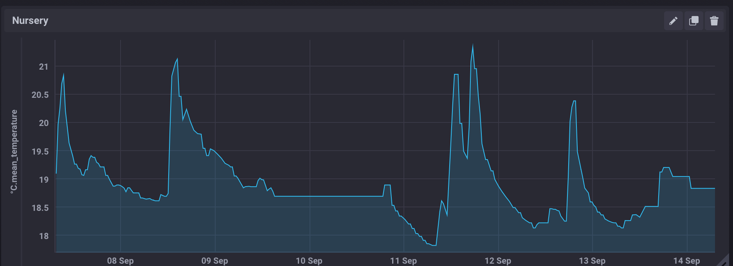Click the flat plateau on 10 Sep
Viewport: 733px width, 266px height.
coord(329,196)
